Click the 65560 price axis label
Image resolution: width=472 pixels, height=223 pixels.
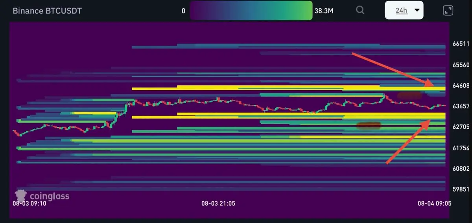[x=461, y=65]
